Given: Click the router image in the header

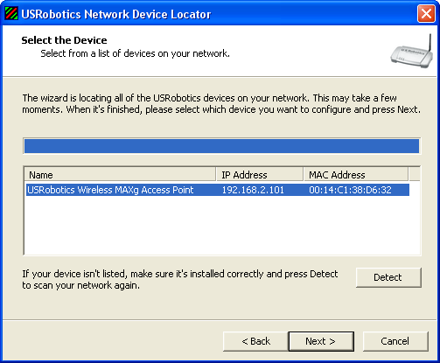Looking at the screenshot, I should 412,52.
